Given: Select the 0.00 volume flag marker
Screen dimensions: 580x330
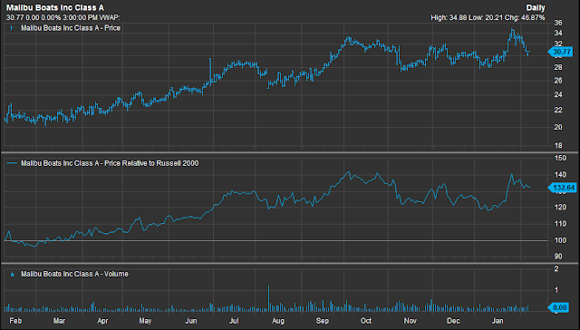Looking at the screenshot, I should click(558, 307).
